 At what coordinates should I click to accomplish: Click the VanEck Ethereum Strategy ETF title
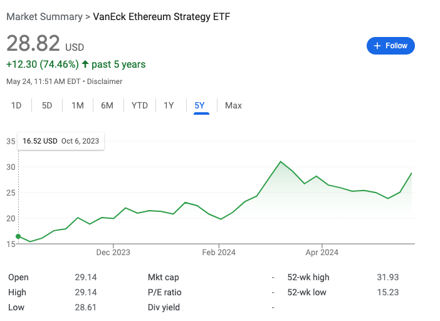tap(161, 17)
